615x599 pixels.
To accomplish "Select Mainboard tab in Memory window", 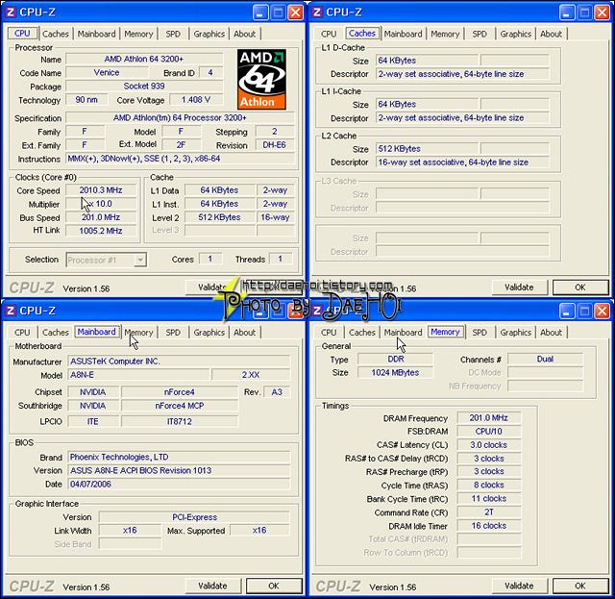I will (x=404, y=333).
